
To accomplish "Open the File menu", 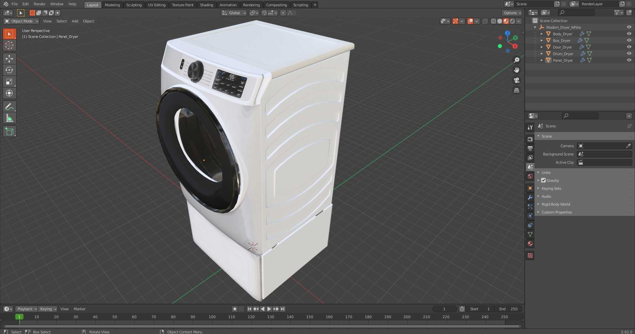I will [15, 4].
